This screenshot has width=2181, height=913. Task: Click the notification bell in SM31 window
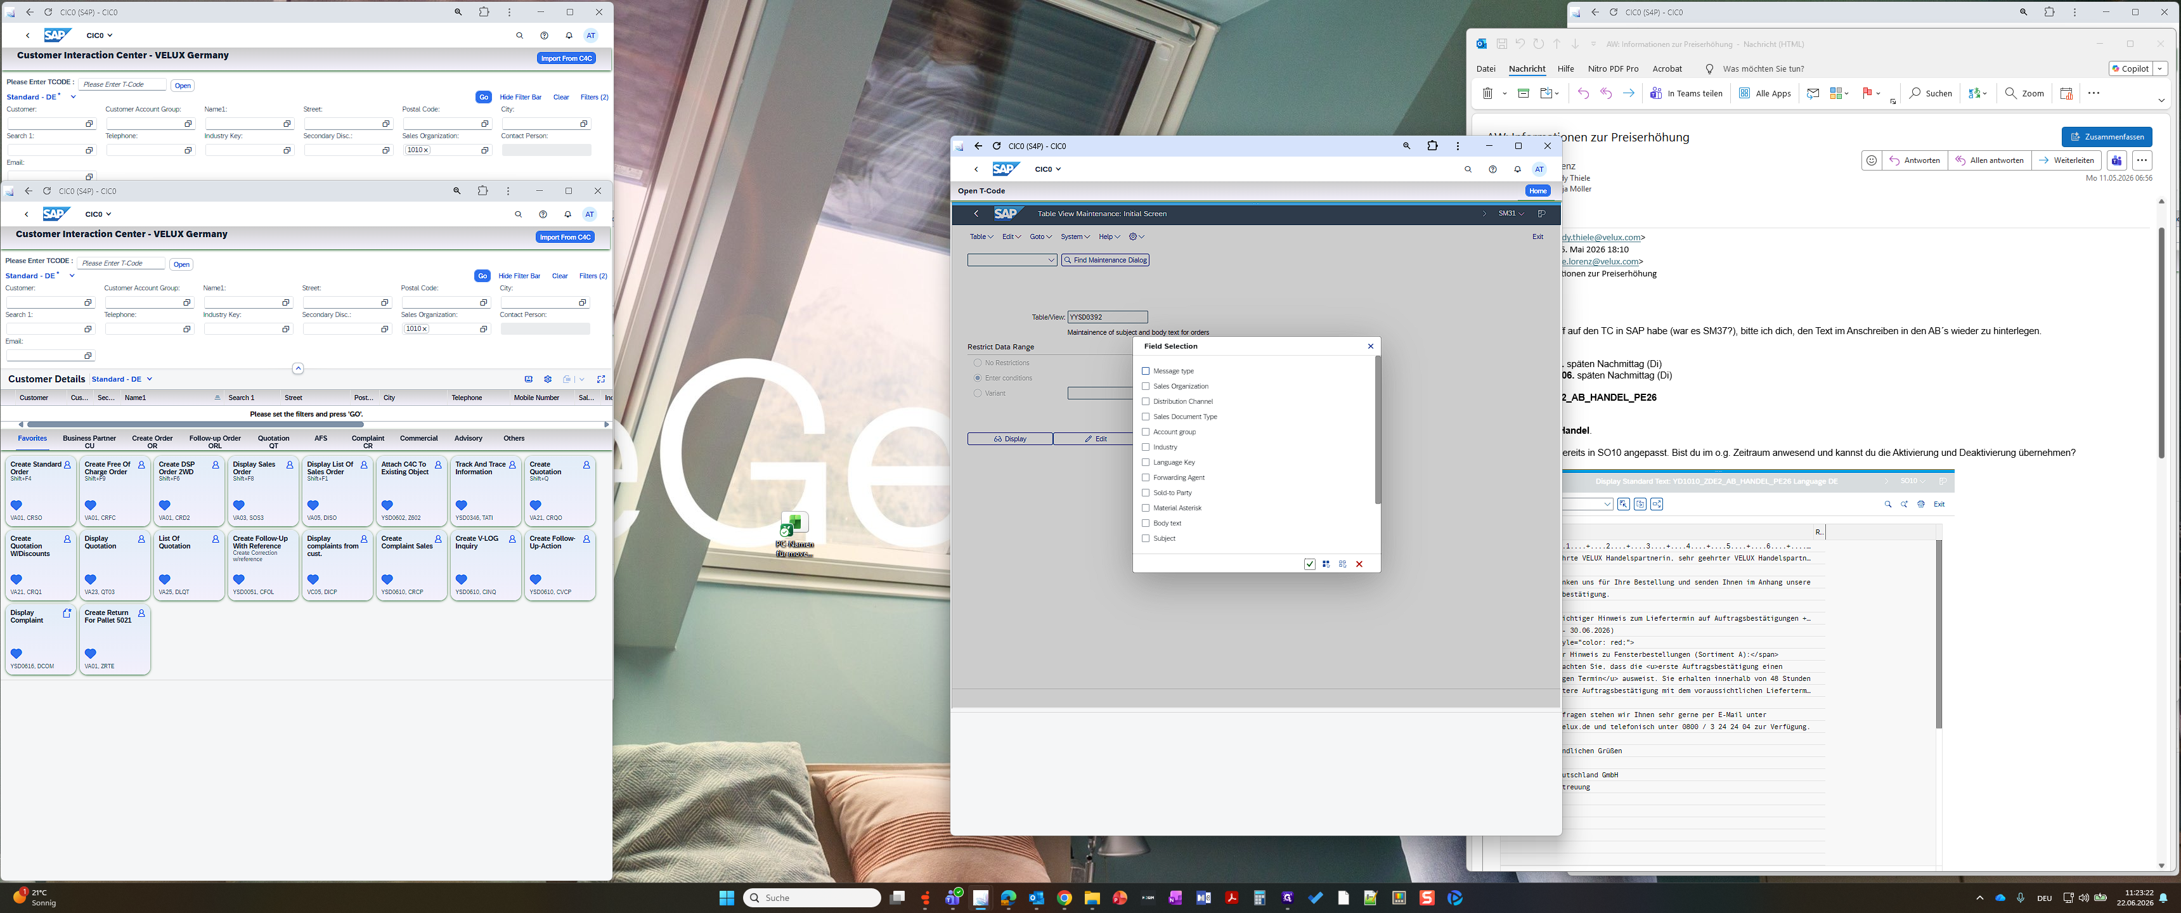pos(1517,169)
